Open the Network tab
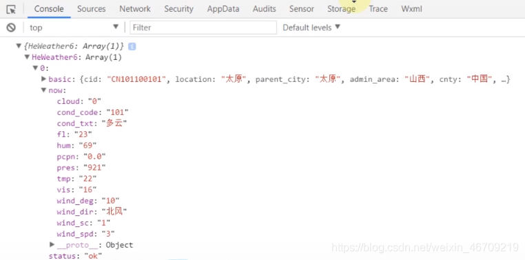The width and height of the screenshot is (525, 260). pyautogui.click(x=135, y=9)
